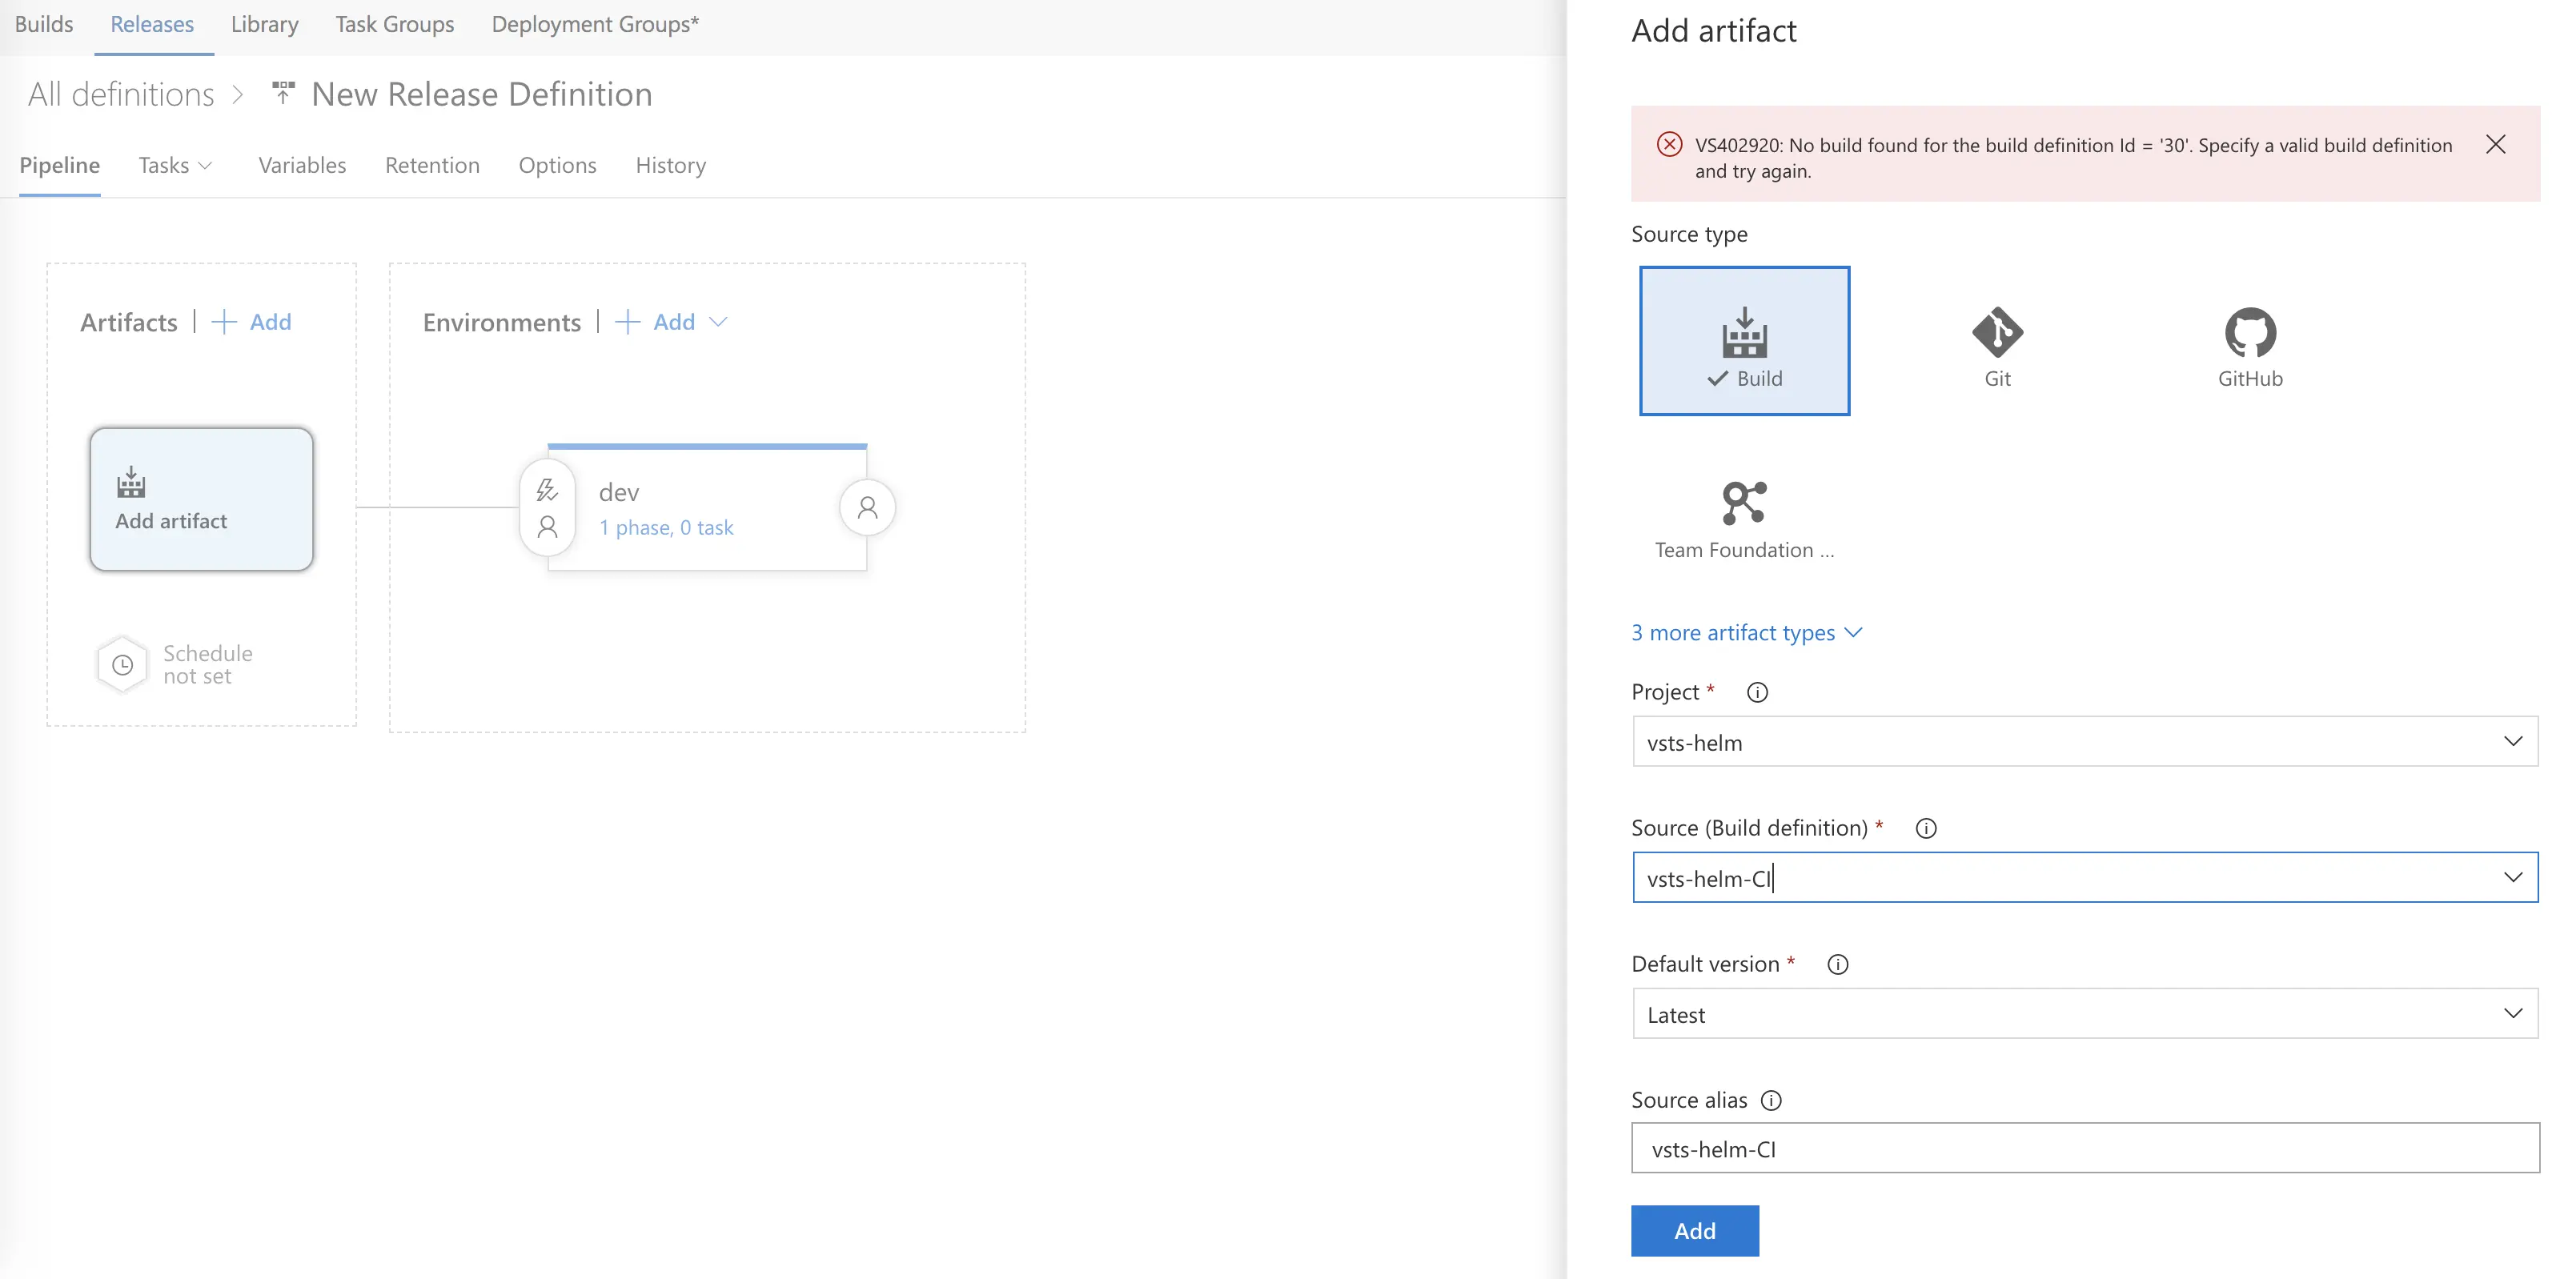Image resolution: width=2576 pixels, height=1279 pixels.
Task: Click the red error icon in banner
Action: [x=1669, y=144]
